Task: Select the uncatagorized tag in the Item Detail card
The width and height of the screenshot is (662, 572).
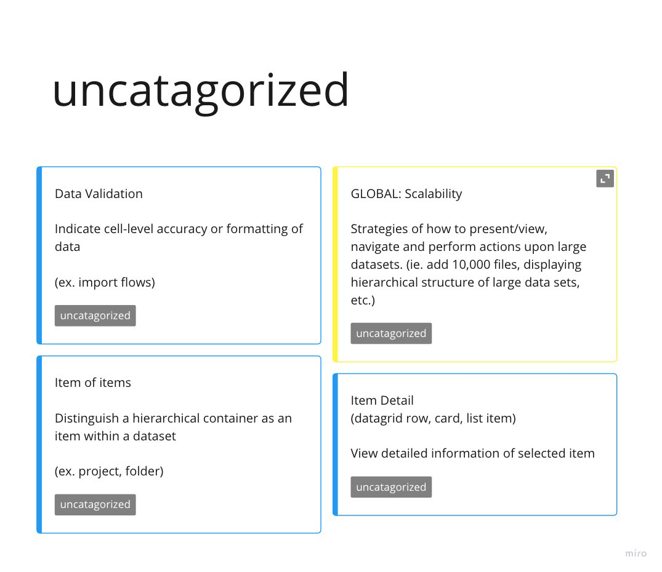Action: click(392, 487)
